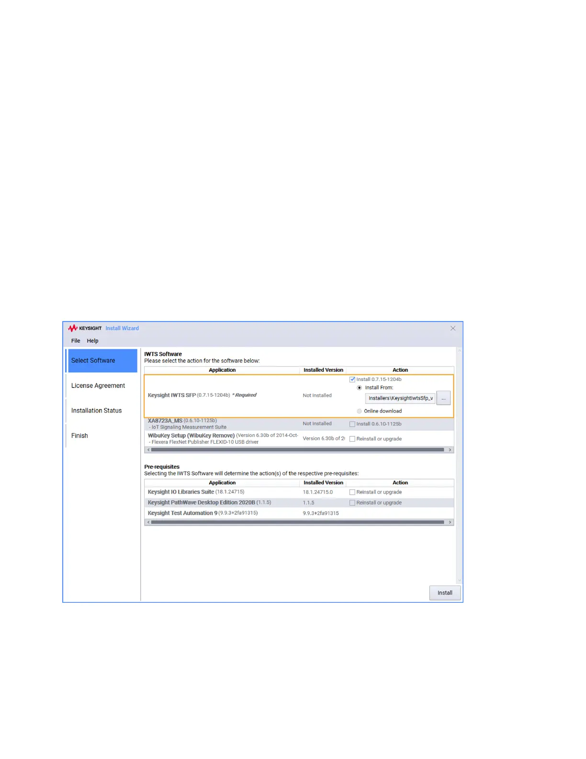The height and width of the screenshot is (759, 586).
Task: Select the Online download radio option
Action: [x=360, y=411]
